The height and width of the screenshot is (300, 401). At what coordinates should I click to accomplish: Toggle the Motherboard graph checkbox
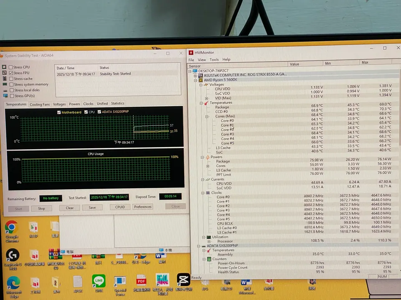(59, 112)
